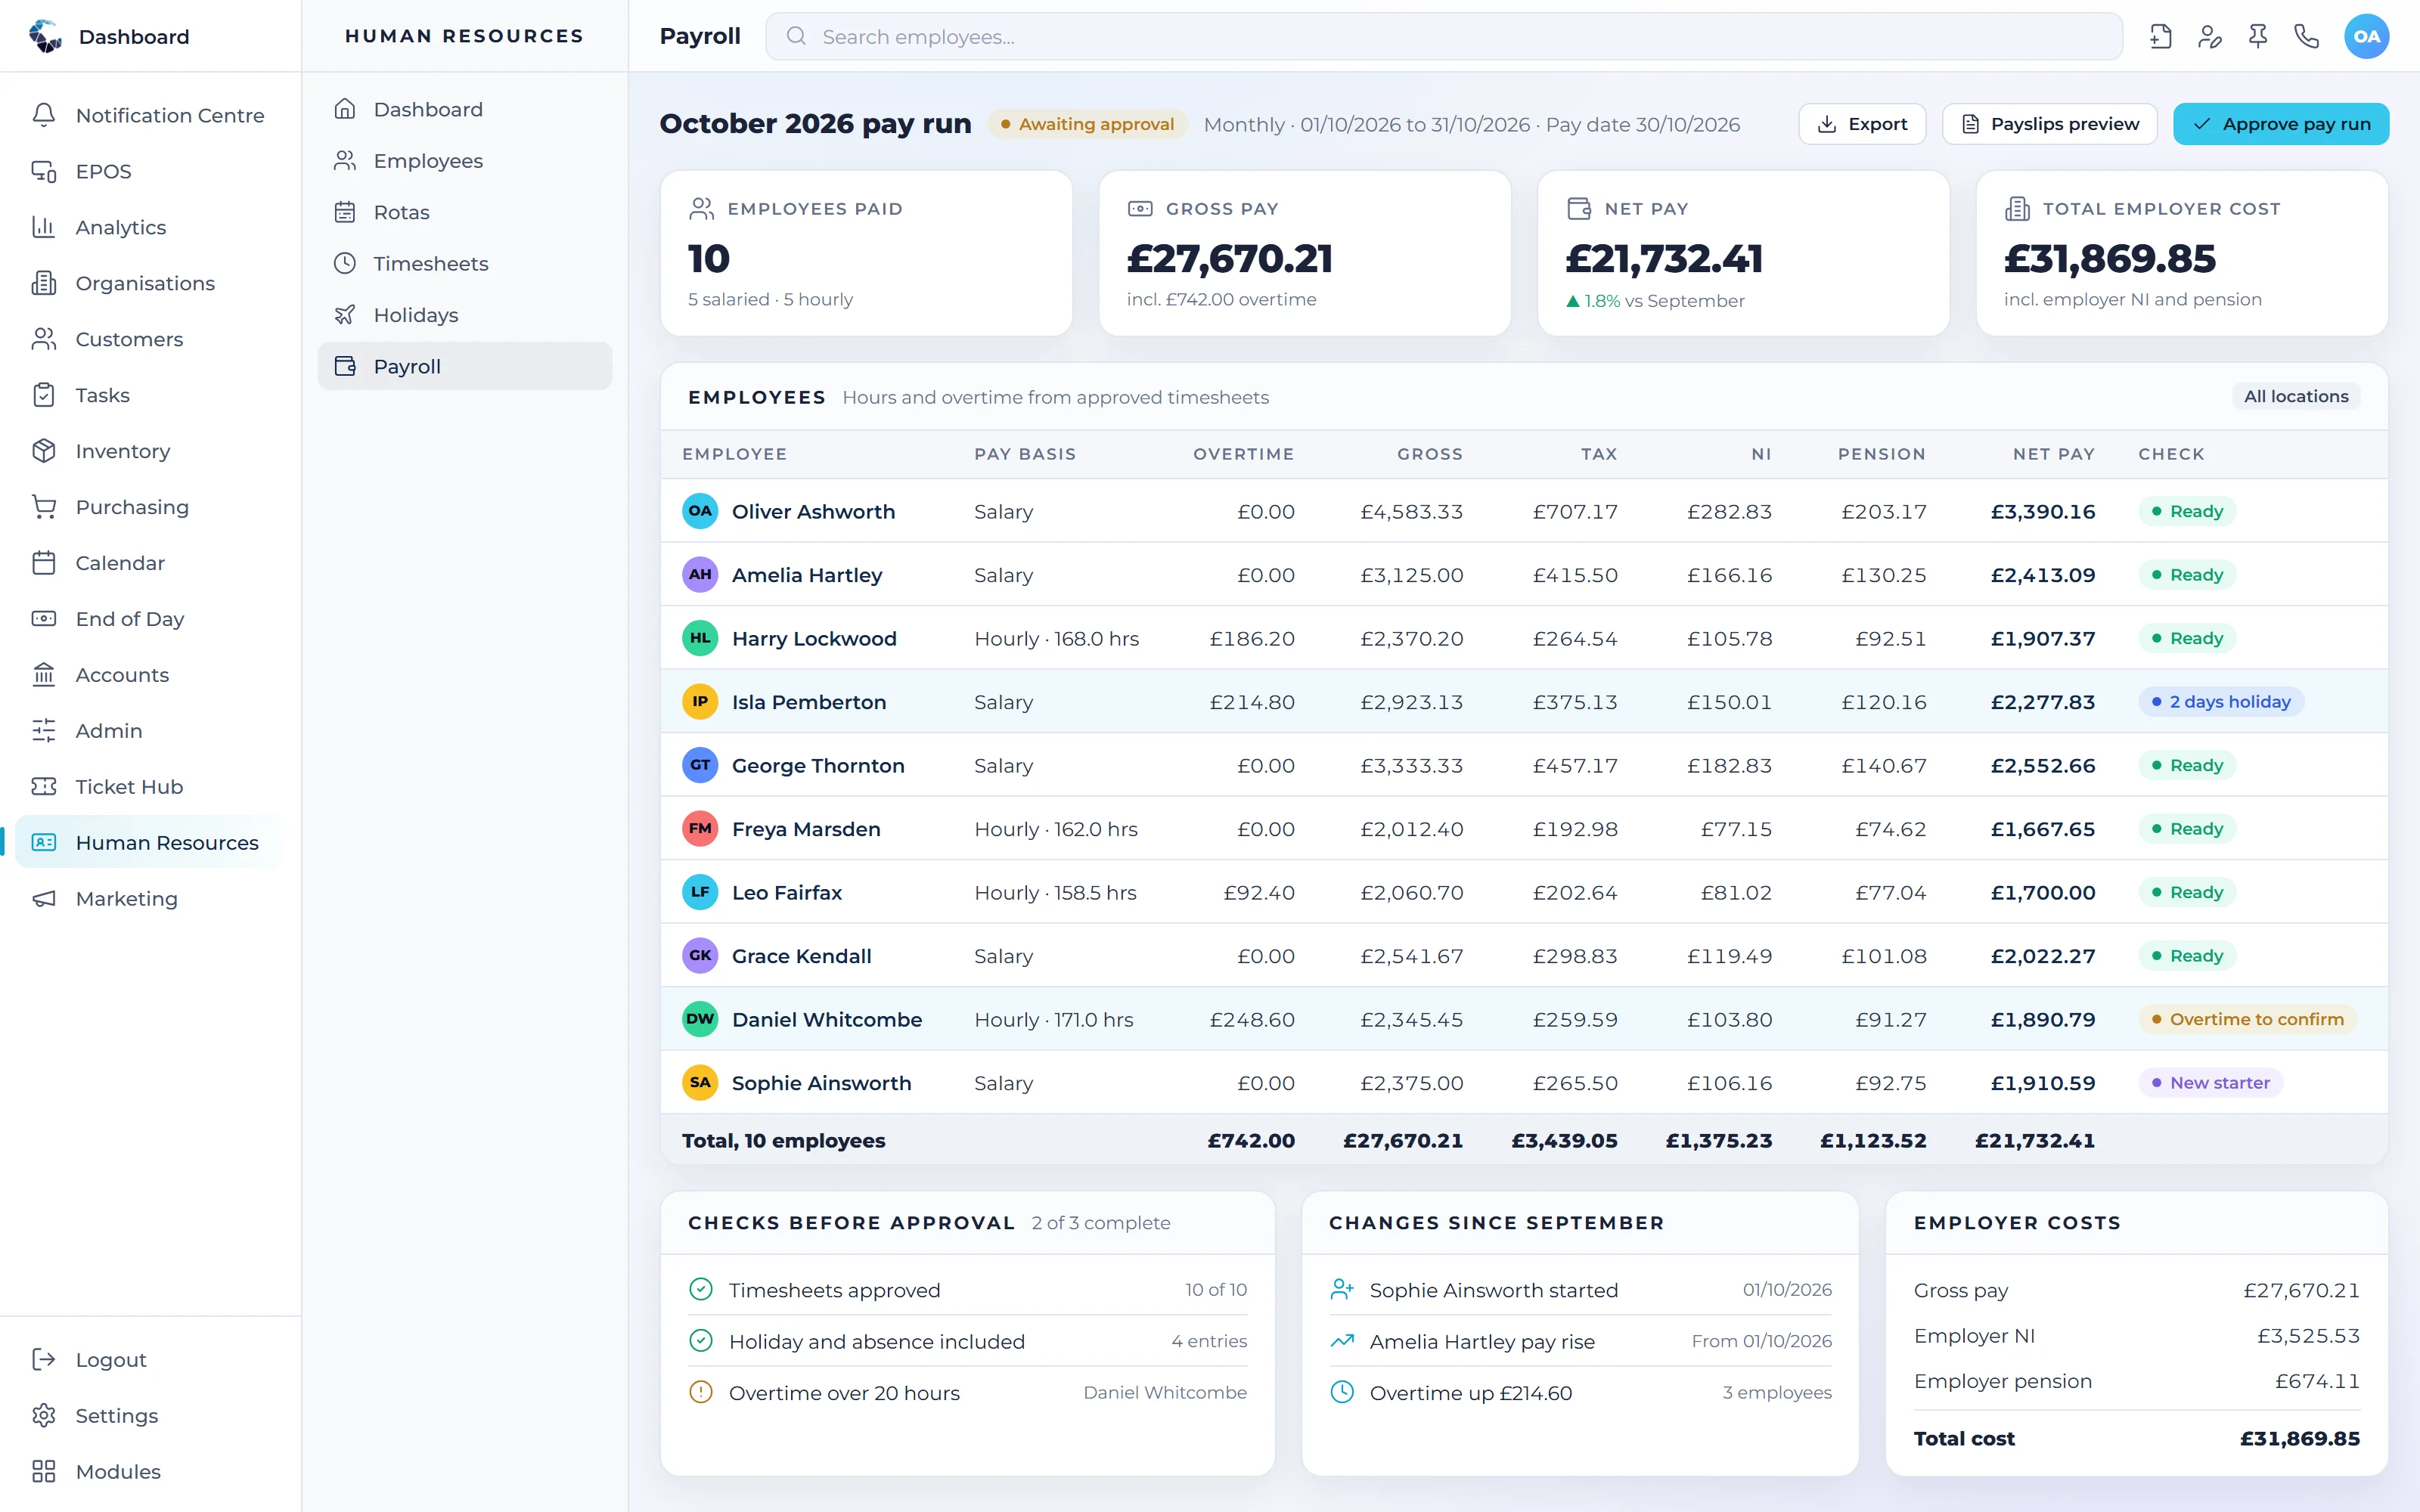Click Sophie Ainsworth's New starter badge

(x=2211, y=1083)
